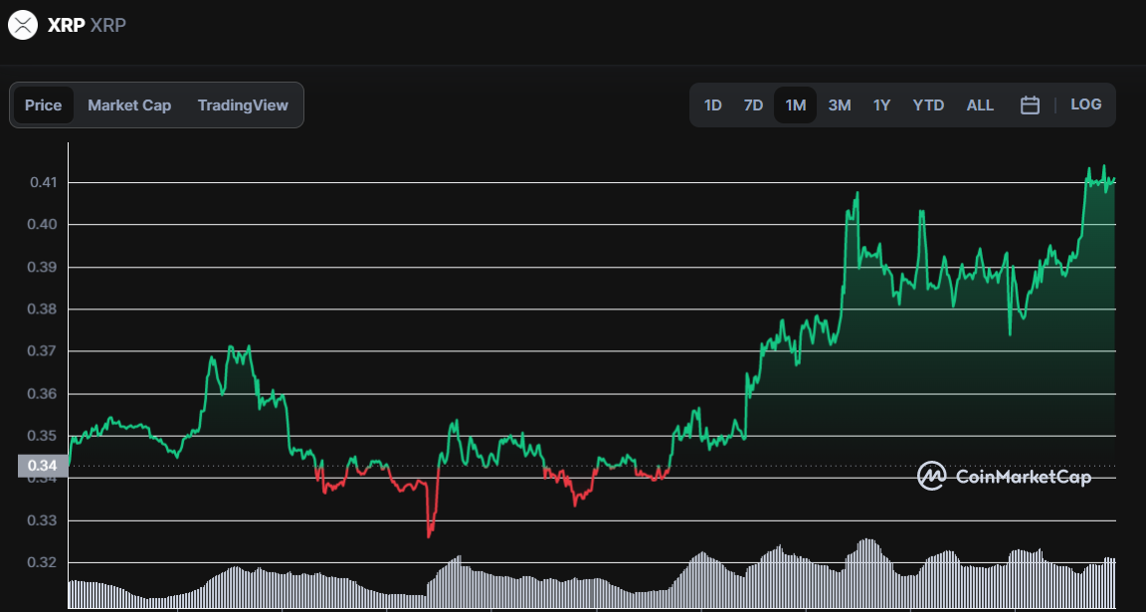This screenshot has width=1146, height=612.
Task: Click the XRP coin logo icon
Action: [x=23, y=26]
